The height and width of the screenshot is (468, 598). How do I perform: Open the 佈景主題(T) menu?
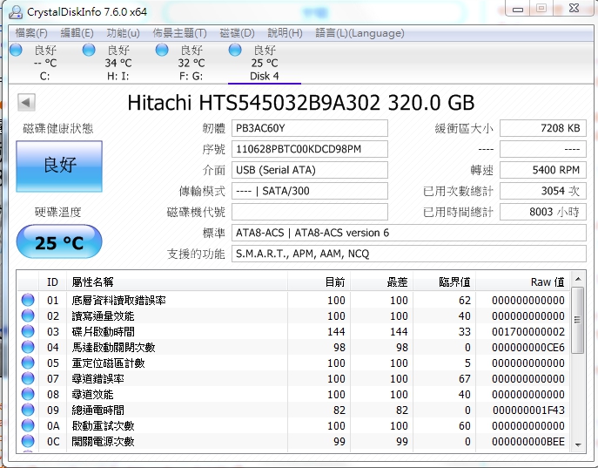point(179,33)
